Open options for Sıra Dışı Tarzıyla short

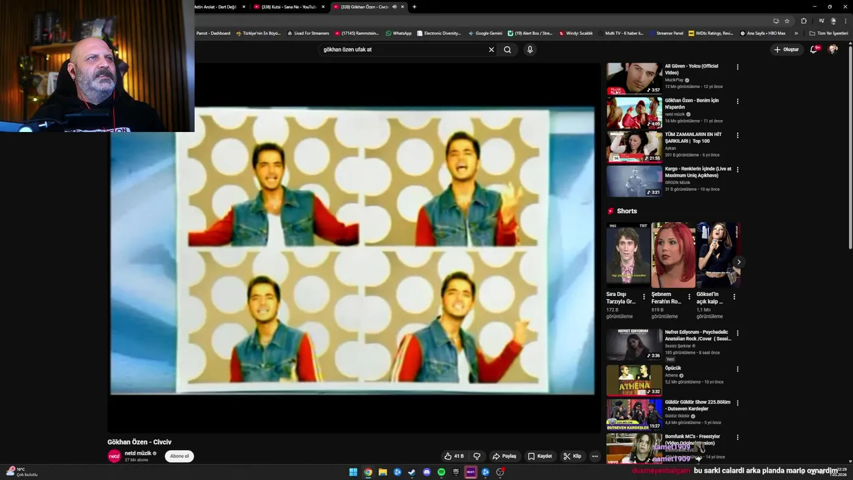(644, 297)
